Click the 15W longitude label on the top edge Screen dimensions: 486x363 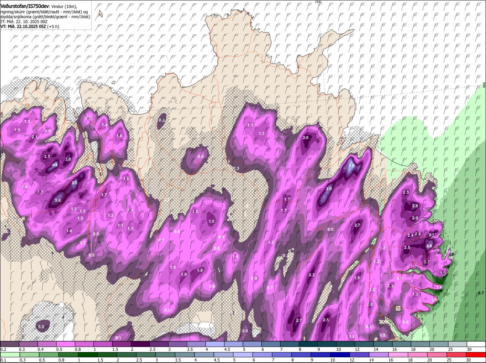(318, 2)
